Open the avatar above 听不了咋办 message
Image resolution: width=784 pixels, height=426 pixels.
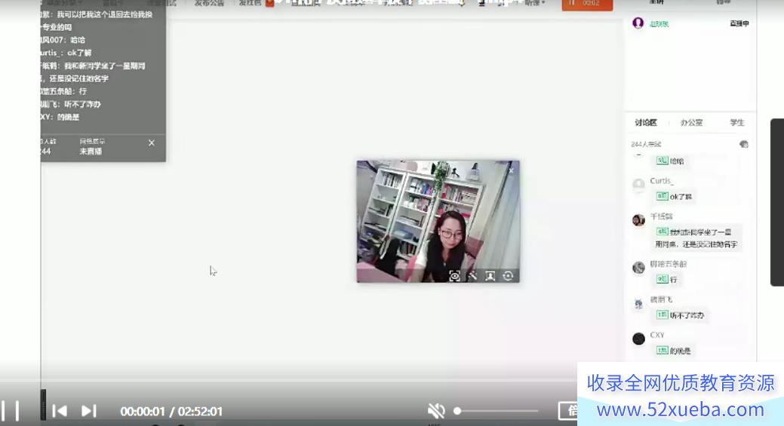point(638,303)
